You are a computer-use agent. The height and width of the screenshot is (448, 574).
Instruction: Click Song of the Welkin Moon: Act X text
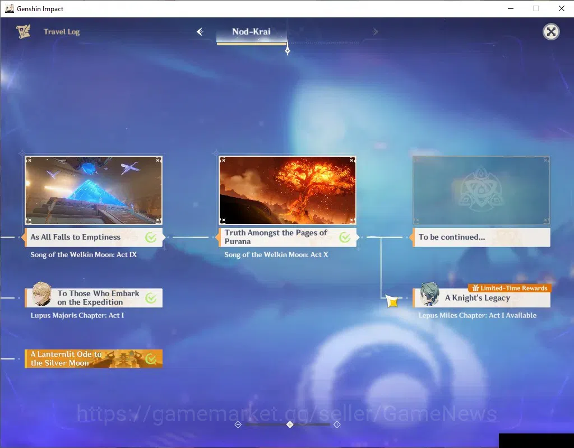276,255
